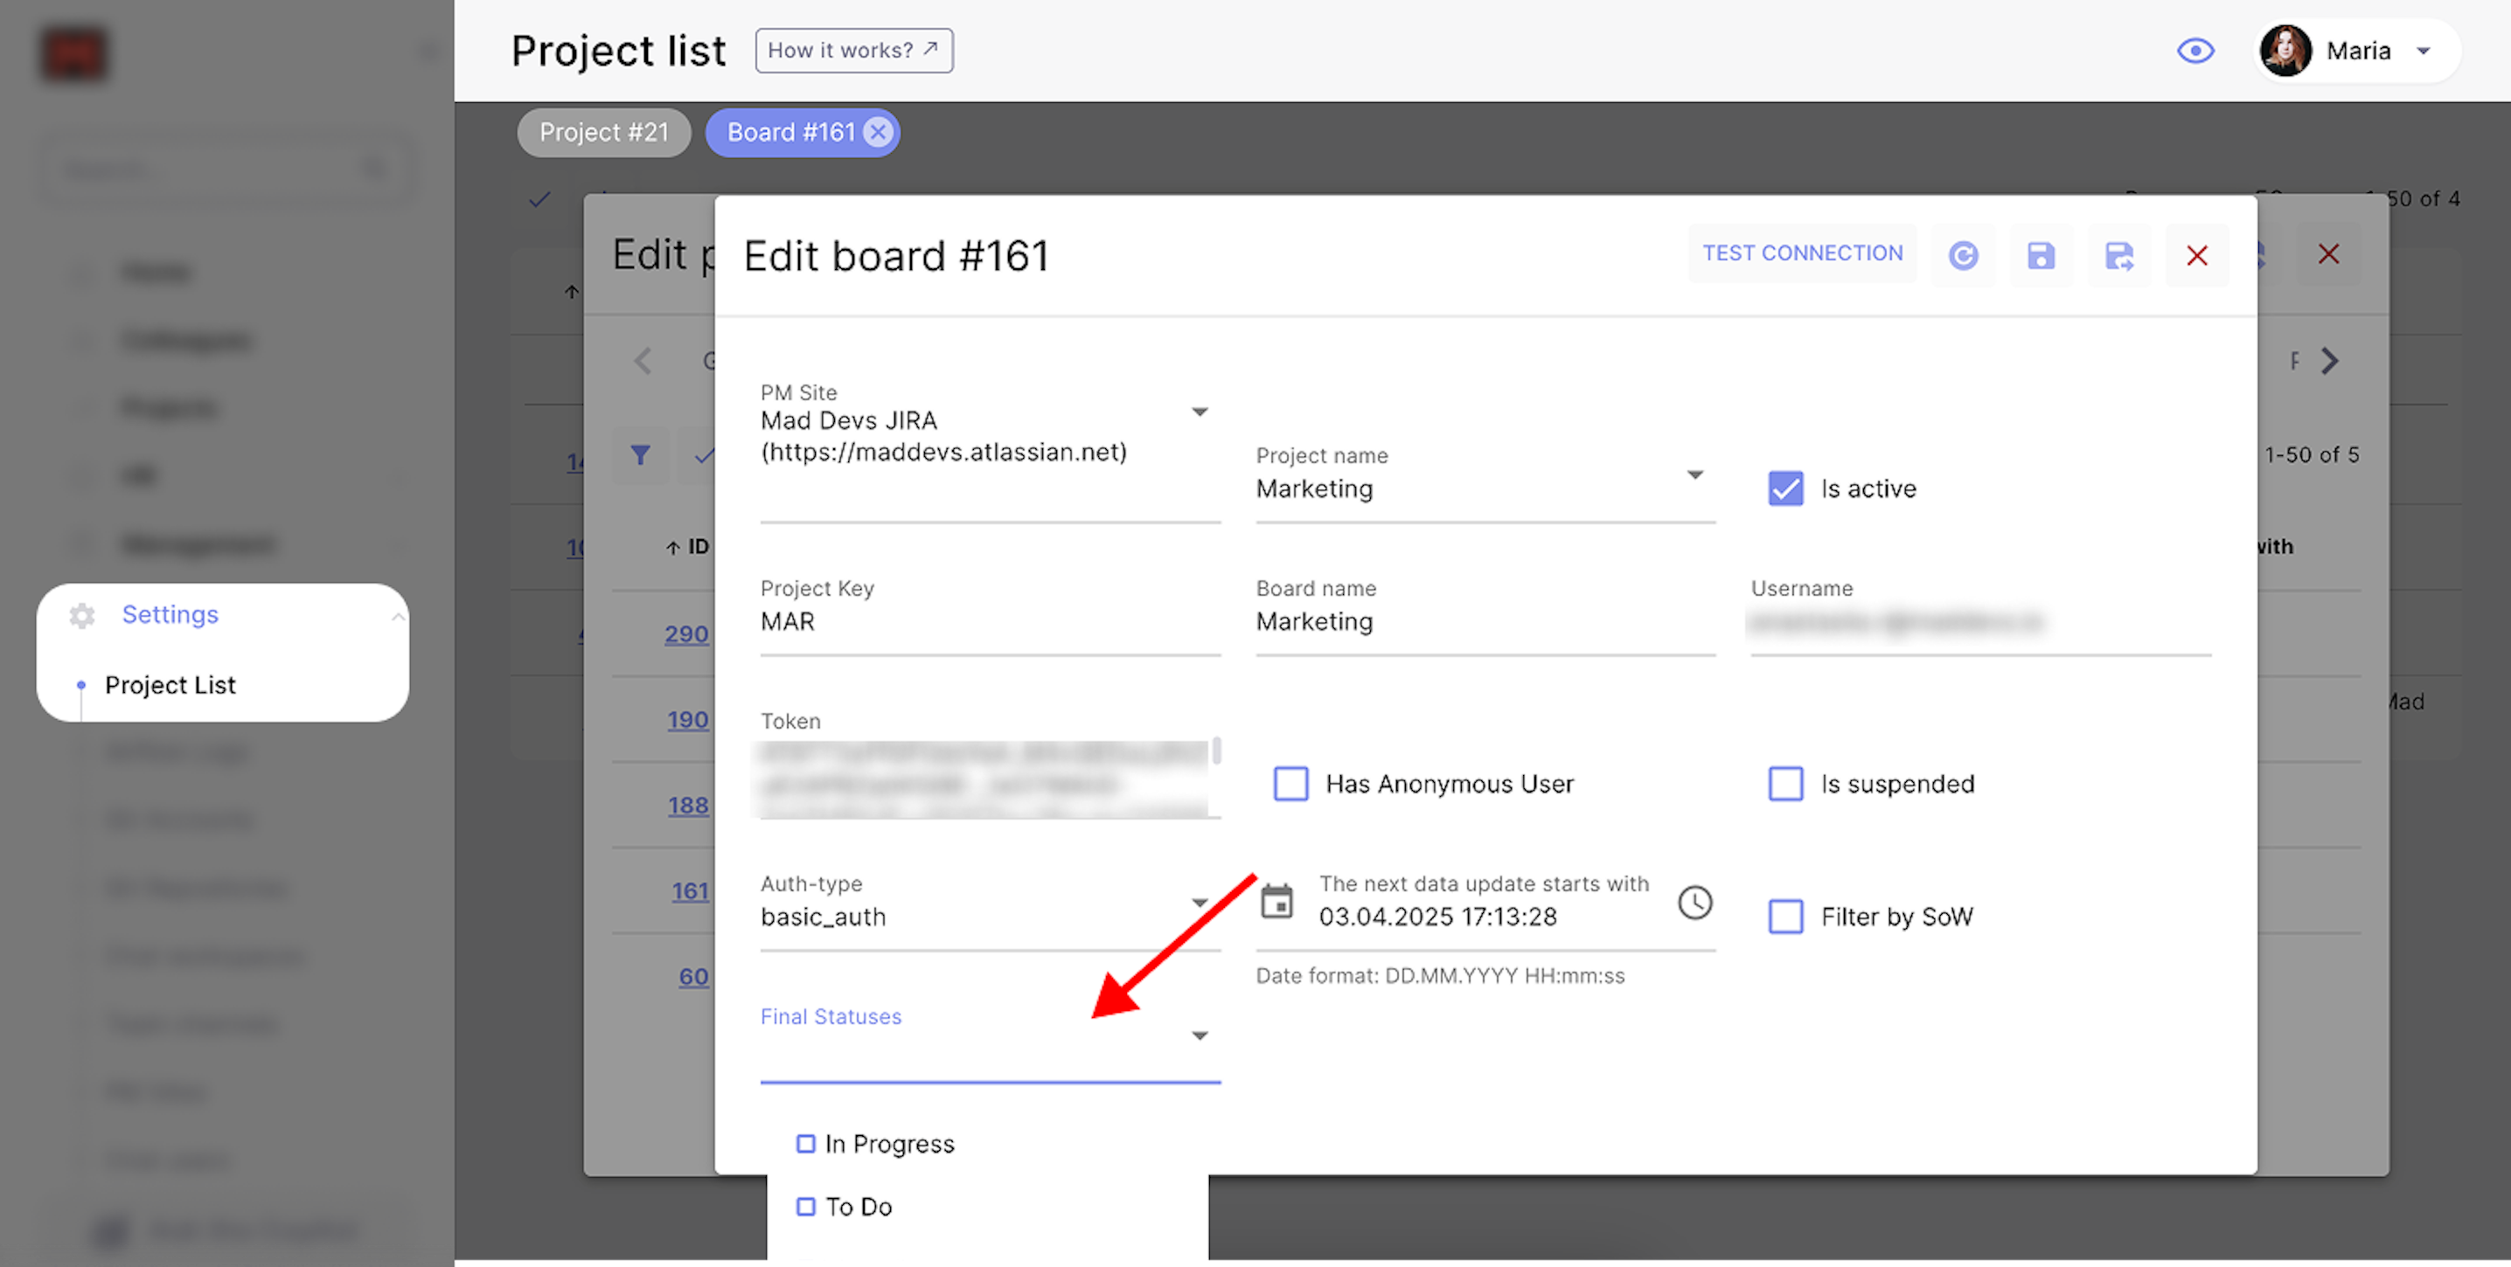Viewport: 2511px width, 1267px height.
Task: Expand the Project name dropdown
Action: [x=1695, y=475]
